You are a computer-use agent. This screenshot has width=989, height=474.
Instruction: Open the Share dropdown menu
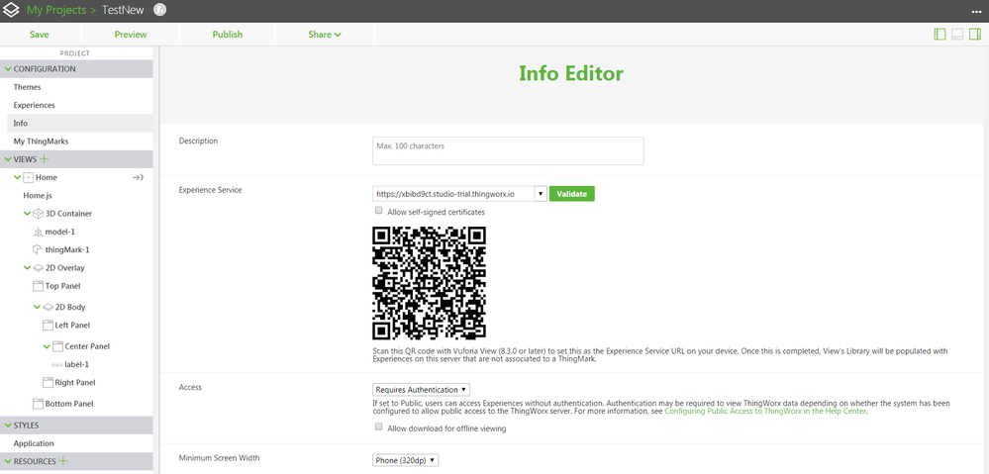(325, 35)
